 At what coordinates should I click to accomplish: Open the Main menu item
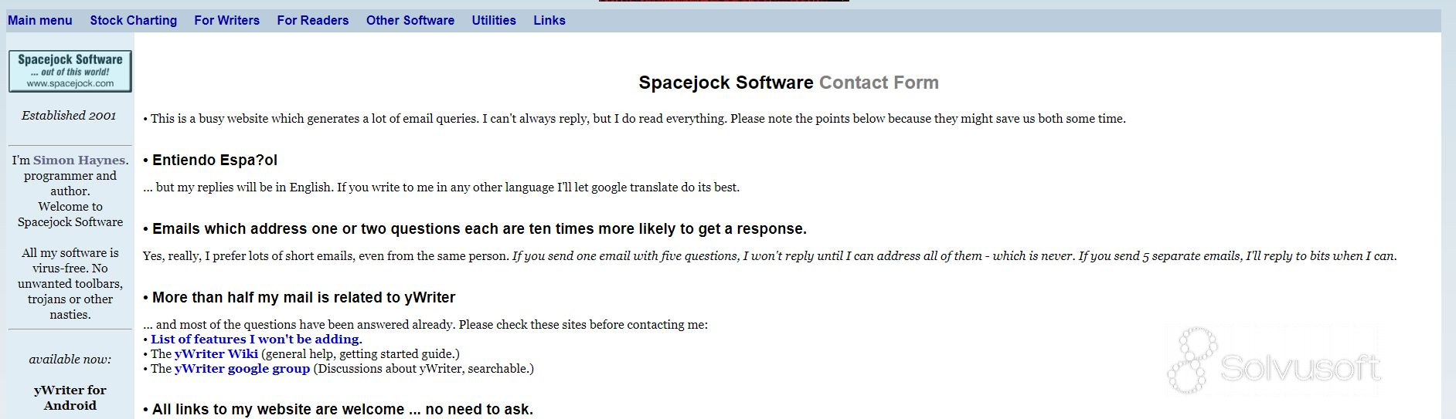click(x=40, y=21)
